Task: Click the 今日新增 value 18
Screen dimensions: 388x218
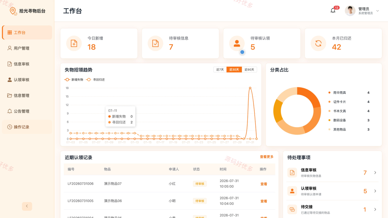Action: (x=92, y=47)
